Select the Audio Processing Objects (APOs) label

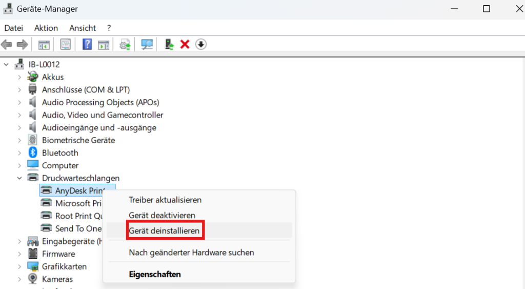100,102
